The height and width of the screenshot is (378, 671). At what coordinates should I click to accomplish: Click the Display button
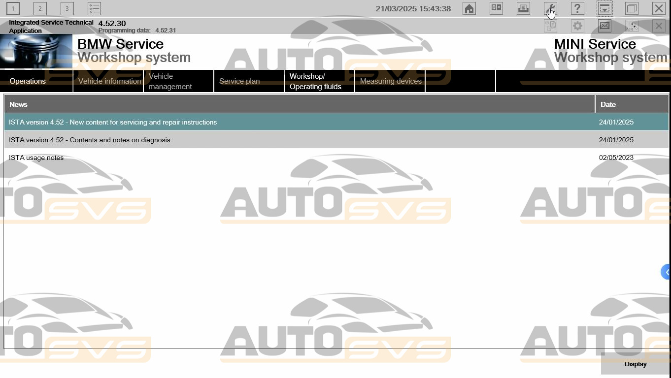click(636, 364)
